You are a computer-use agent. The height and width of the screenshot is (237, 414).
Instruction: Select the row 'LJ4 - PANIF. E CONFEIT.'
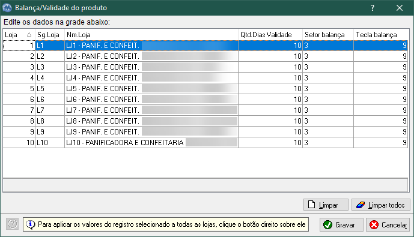tap(205, 78)
